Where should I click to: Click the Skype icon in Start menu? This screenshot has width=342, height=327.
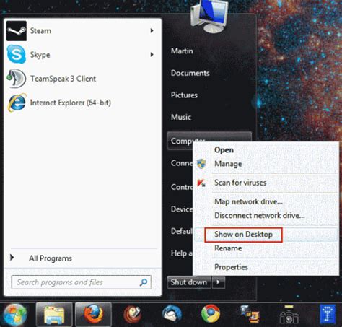17,54
